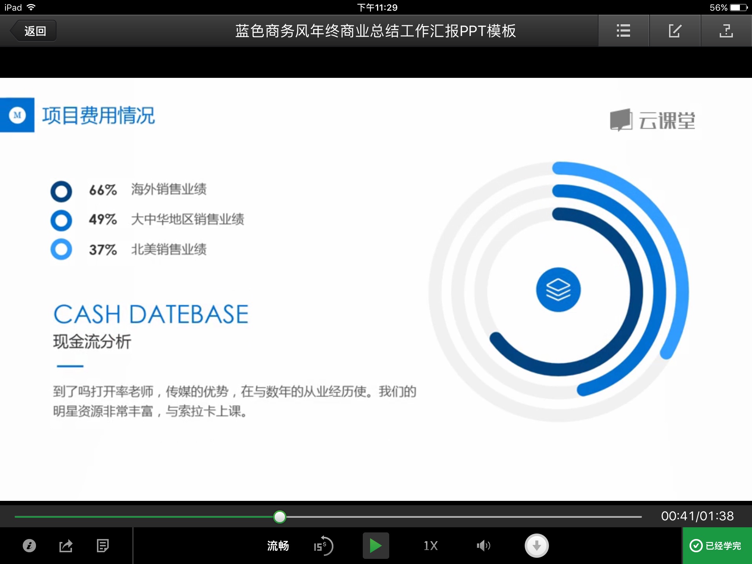Click the playback progress knob
This screenshot has height=564, width=752.
(x=280, y=517)
